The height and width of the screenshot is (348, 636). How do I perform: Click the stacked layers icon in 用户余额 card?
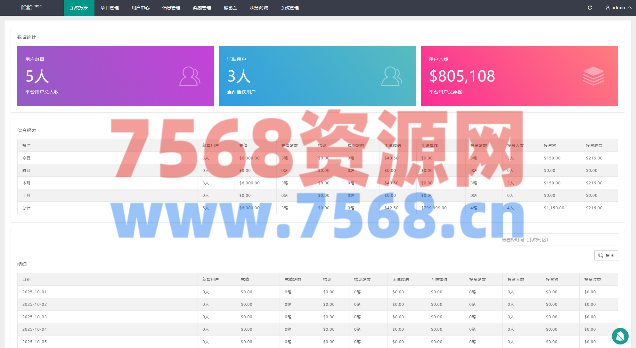[593, 76]
